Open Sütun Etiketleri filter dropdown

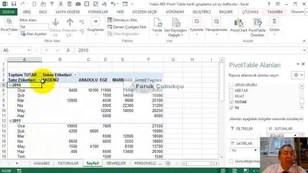click(75, 75)
